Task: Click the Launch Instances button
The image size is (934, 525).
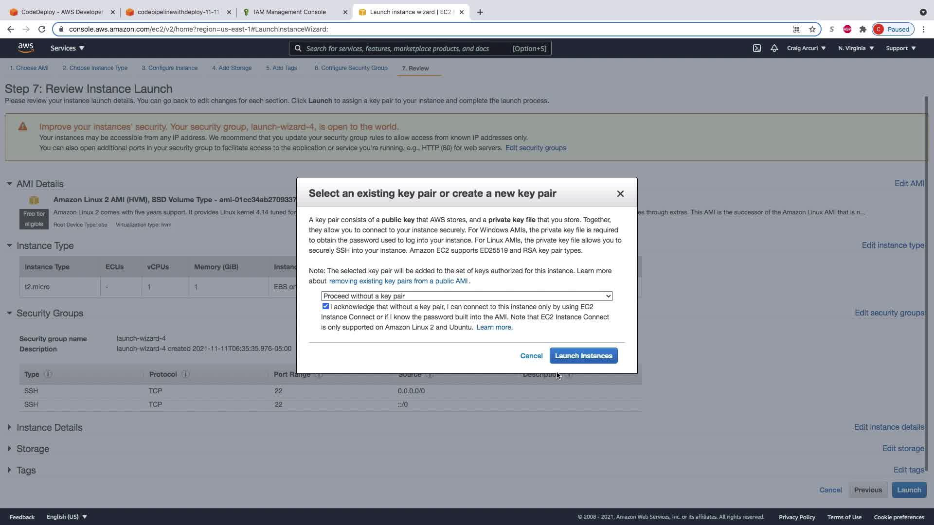Action: (x=583, y=356)
